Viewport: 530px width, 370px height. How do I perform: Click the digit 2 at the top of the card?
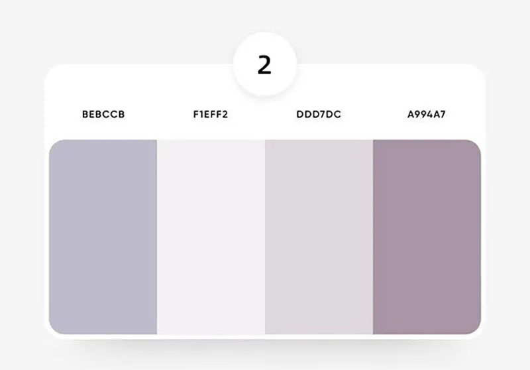(264, 66)
